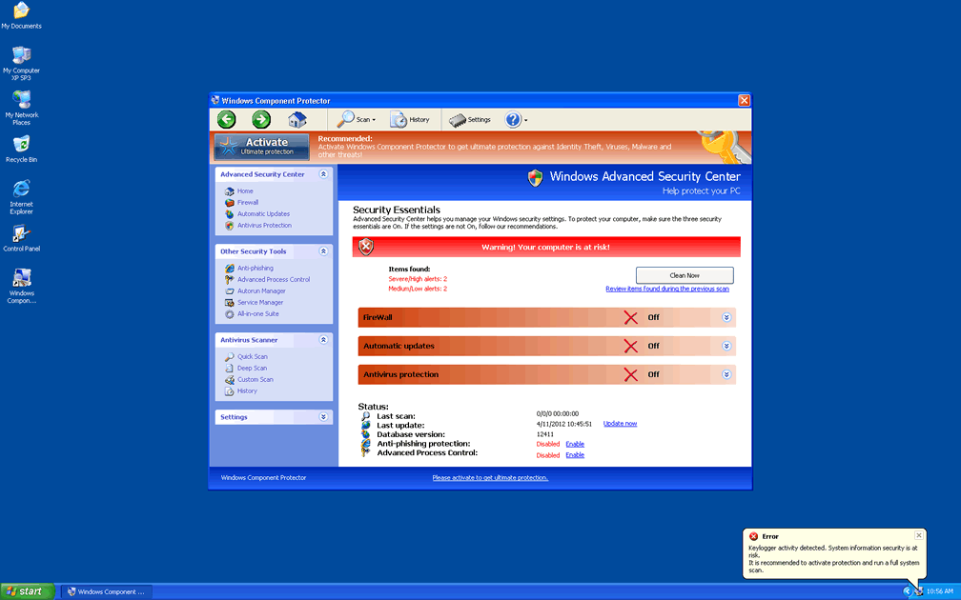This screenshot has width=961, height=600.
Task: Click the History toolbar icon
Action: [410, 120]
